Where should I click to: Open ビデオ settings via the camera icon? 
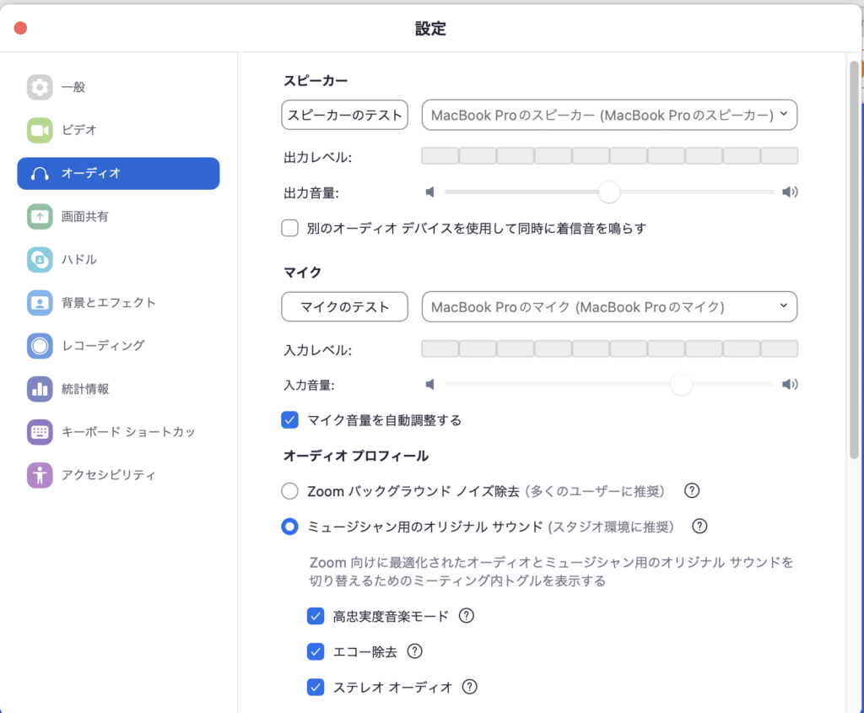[40, 130]
